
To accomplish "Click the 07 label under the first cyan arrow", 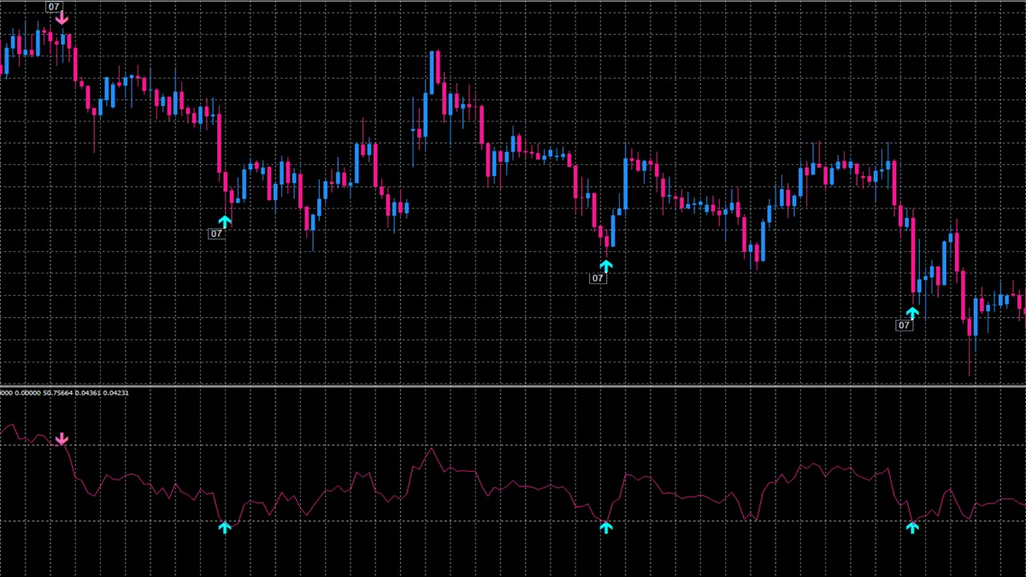I will point(217,233).
